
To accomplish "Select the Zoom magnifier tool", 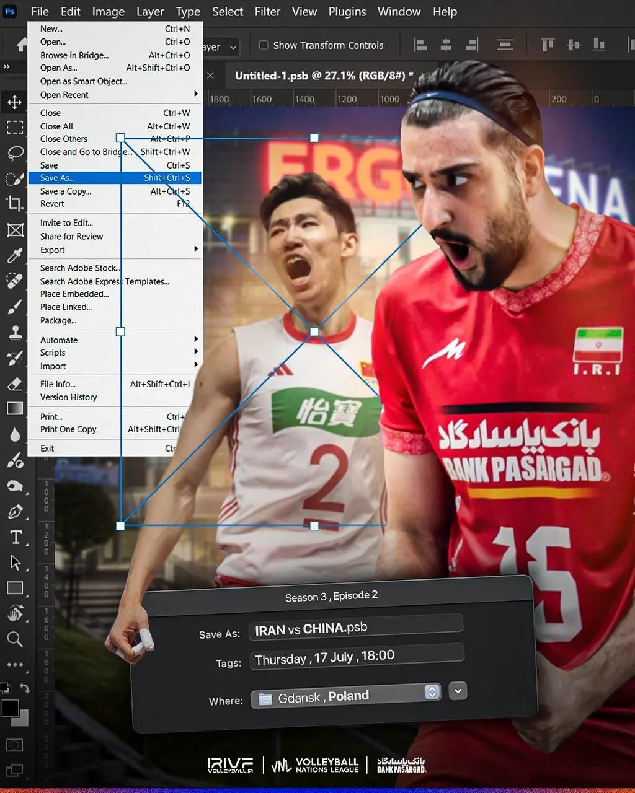I will (x=14, y=639).
